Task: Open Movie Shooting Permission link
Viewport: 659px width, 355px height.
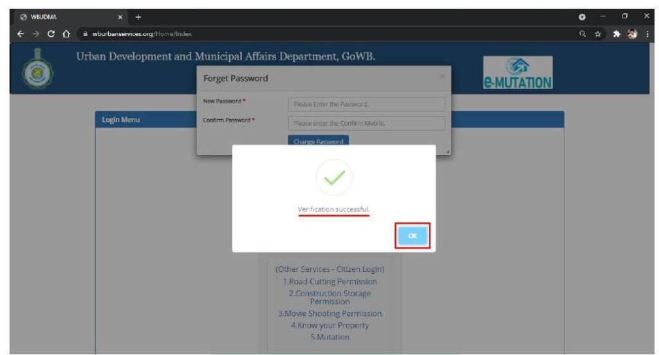Action: pyautogui.click(x=330, y=313)
